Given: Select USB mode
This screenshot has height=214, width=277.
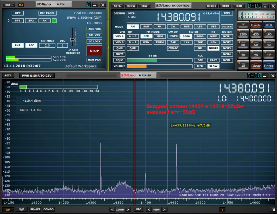Looking at the screenshot, I should (213, 27).
